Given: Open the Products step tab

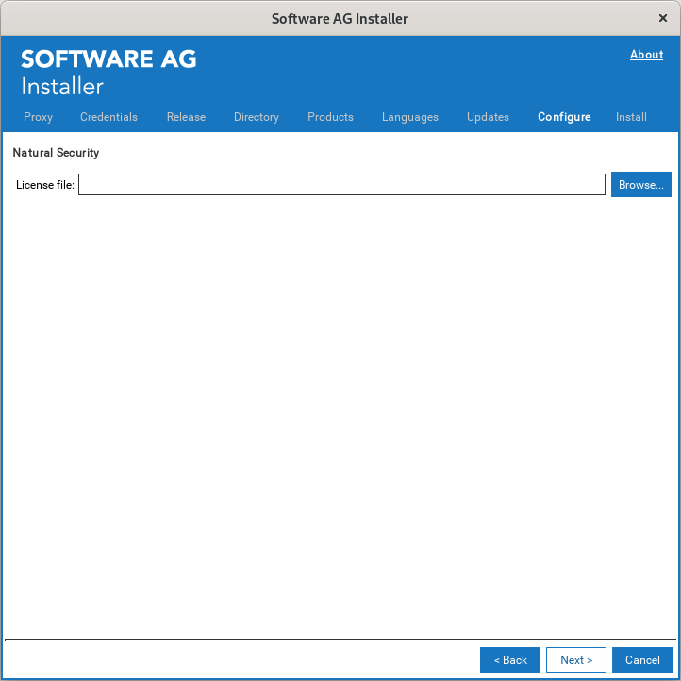Looking at the screenshot, I should (330, 117).
